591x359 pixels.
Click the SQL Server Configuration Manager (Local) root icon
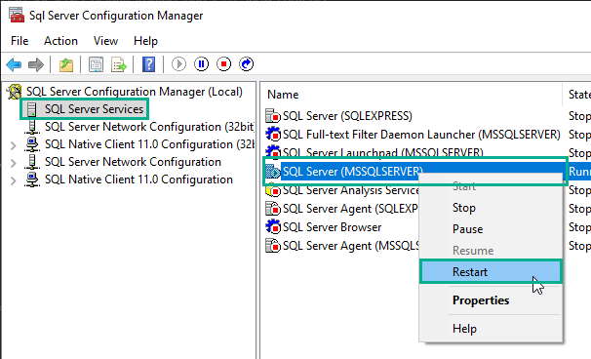point(15,92)
